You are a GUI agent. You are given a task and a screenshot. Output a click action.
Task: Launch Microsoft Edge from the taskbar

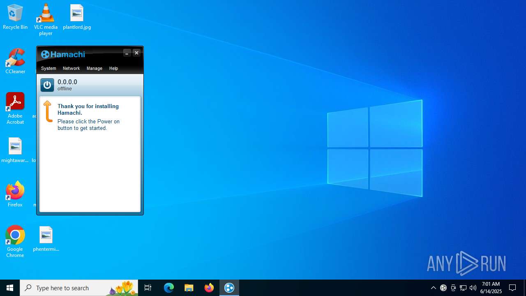click(x=169, y=288)
